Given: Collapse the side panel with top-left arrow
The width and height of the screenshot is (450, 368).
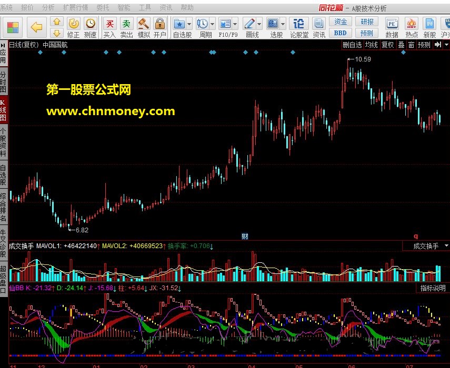Looking at the screenshot, I should [x=3, y=46].
